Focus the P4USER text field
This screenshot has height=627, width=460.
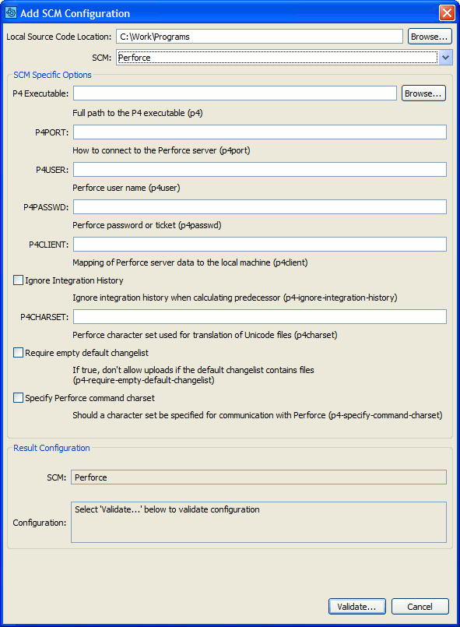point(258,169)
